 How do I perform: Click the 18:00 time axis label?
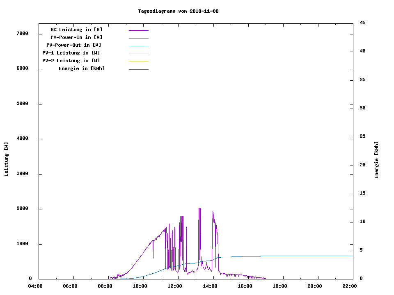click(x=280, y=286)
